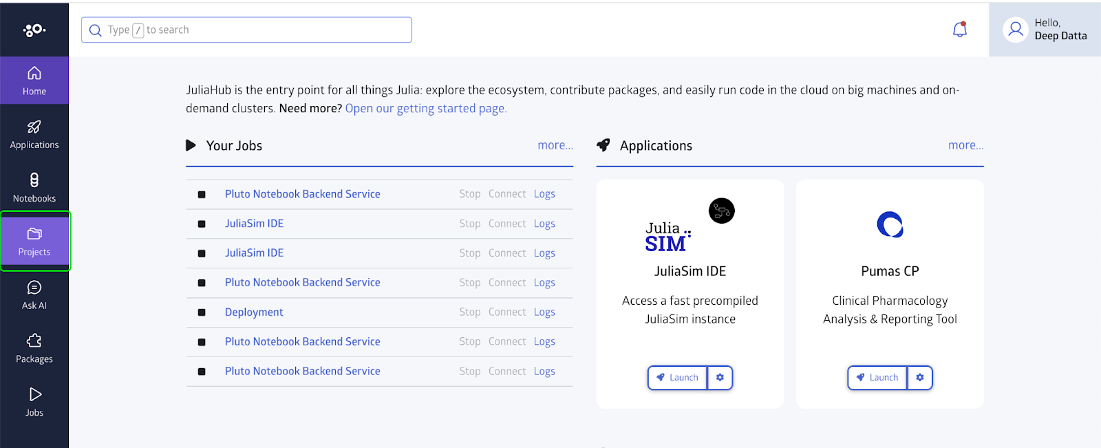The width and height of the screenshot is (1101, 448).
Task: Click 'Clinical Pharmacology Analysis & Reporting Tool' text
Action: click(x=890, y=310)
